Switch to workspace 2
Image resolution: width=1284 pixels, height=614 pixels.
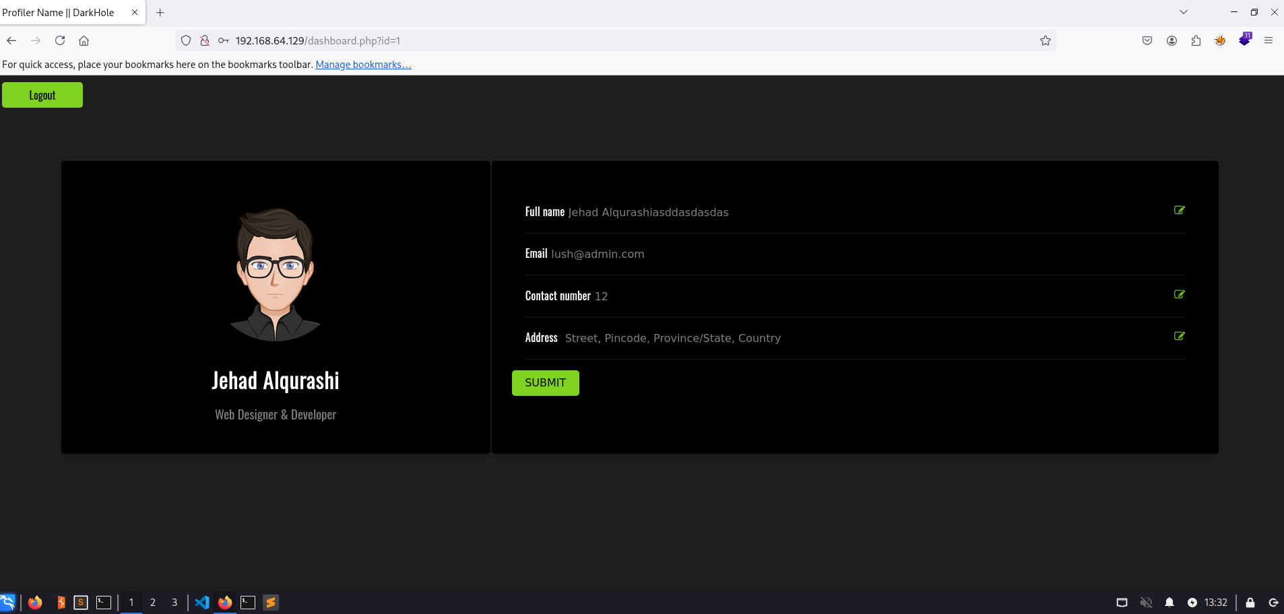[x=153, y=603]
